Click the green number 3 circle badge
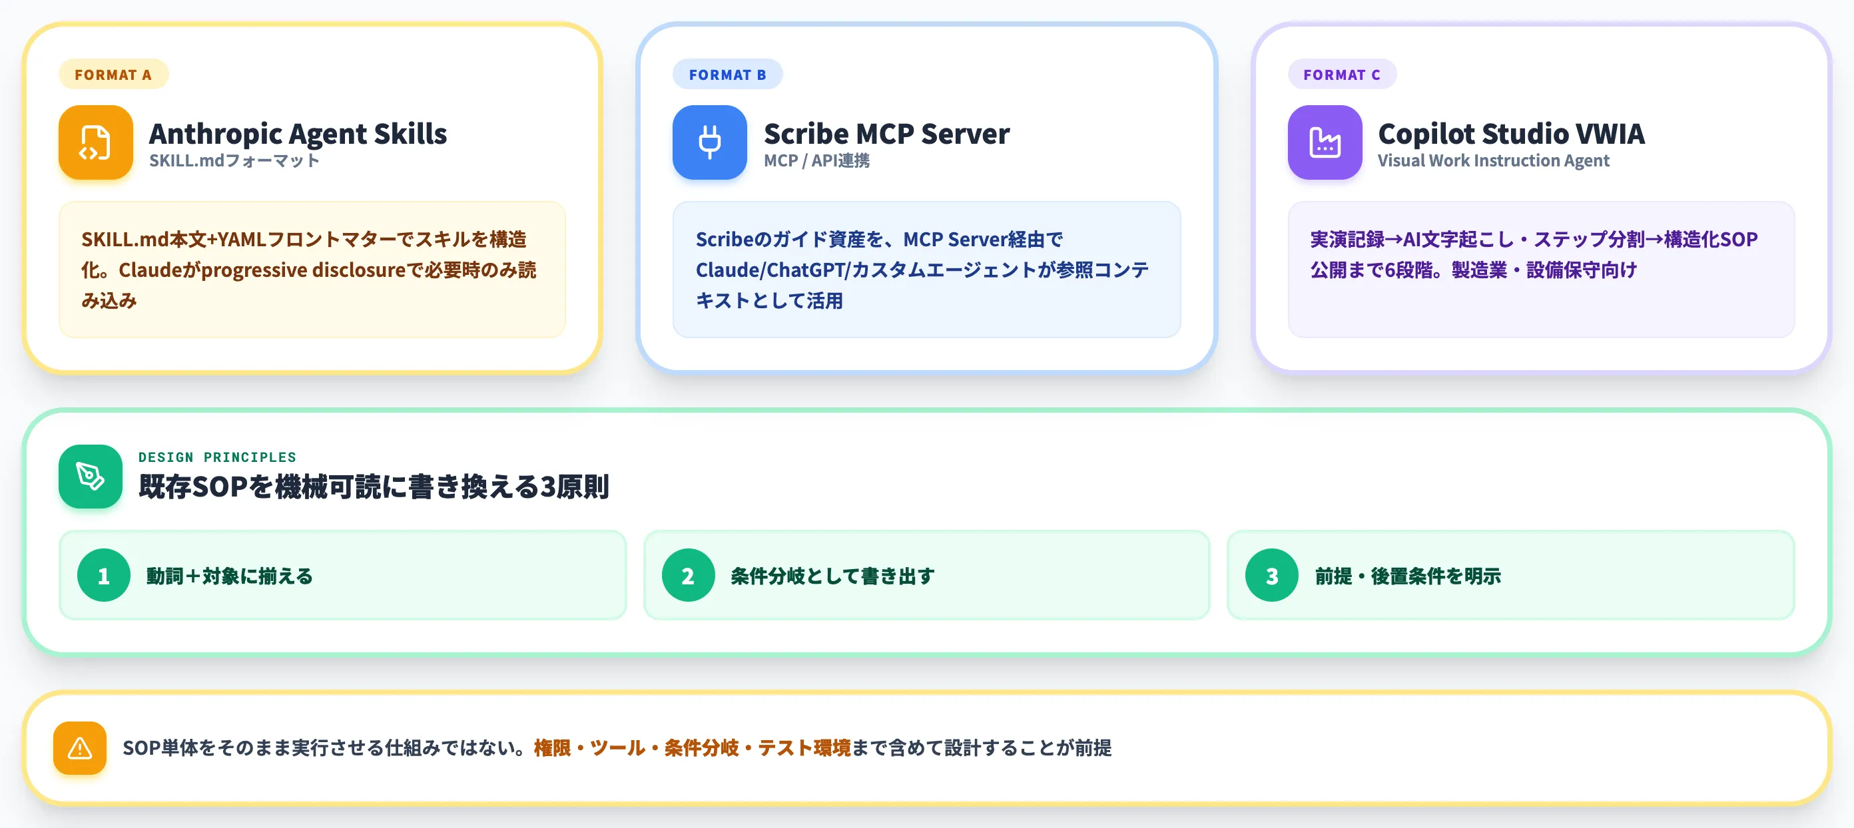This screenshot has width=1854, height=828. 1272,576
